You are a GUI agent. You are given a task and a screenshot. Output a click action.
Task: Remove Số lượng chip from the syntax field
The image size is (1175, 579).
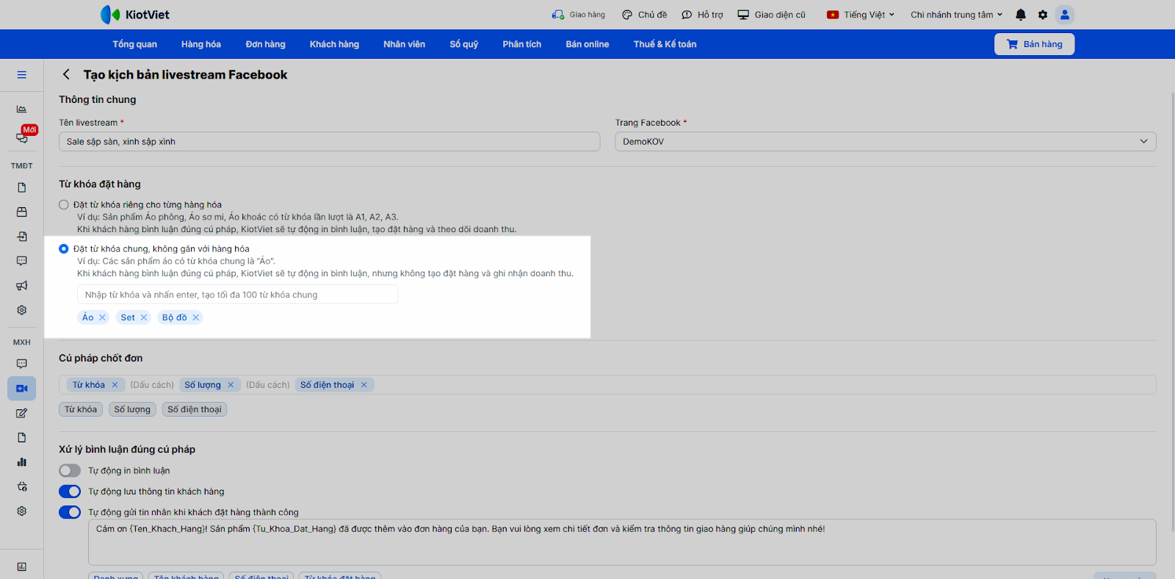pyautogui.click(x=231, y=385)
